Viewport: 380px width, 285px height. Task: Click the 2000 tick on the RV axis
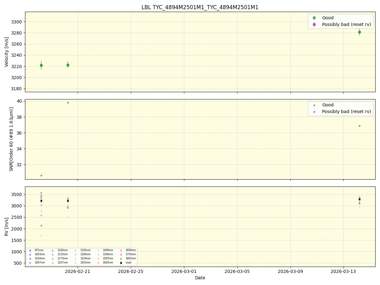[17, 229]
